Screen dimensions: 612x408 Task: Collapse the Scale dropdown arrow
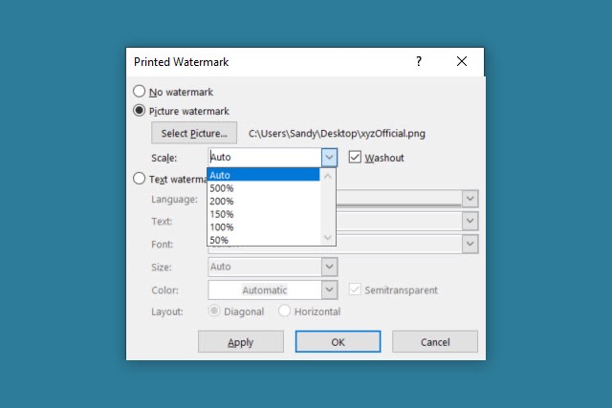[x=329, y=158]
